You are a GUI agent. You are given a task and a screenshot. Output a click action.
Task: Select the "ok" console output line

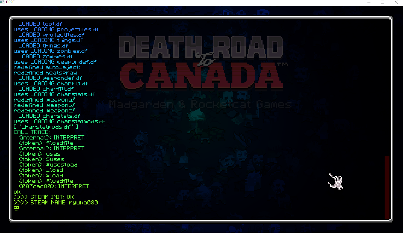click(17, 192)
